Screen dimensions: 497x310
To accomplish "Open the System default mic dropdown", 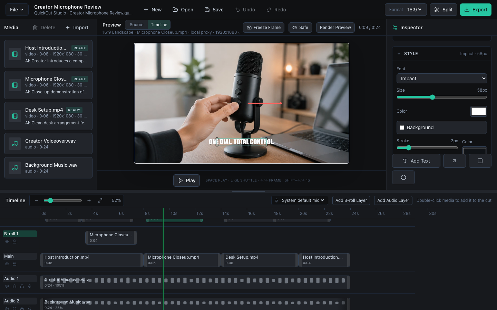I will [300, 200].
